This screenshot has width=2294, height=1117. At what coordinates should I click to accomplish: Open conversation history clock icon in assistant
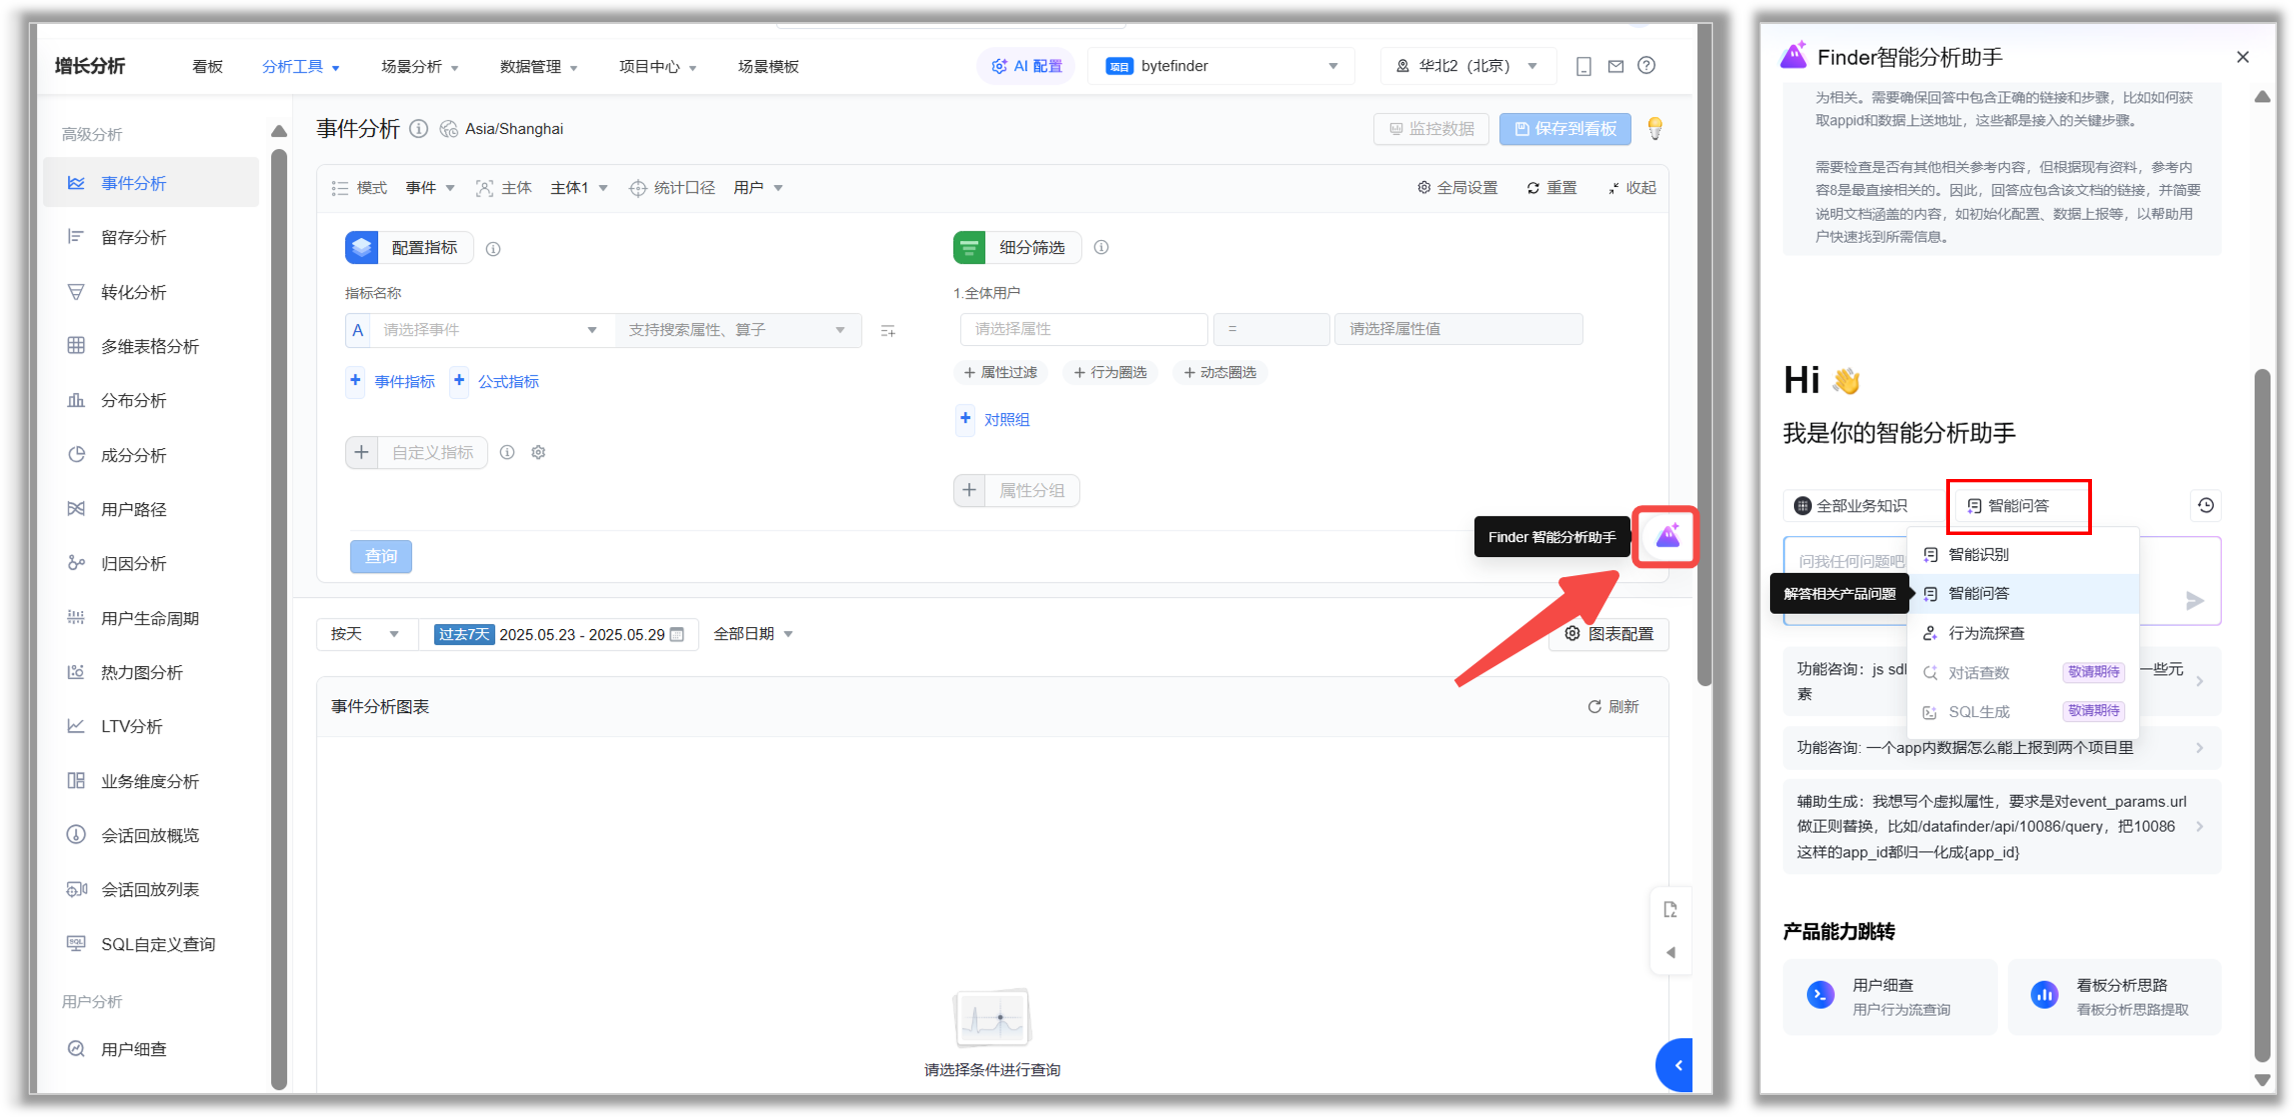(2205, 506)
